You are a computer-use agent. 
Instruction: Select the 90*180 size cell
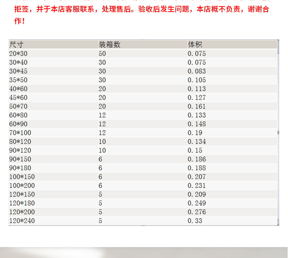(x=20, y=168)
